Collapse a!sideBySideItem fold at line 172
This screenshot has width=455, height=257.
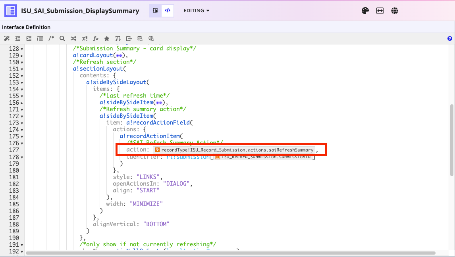(22, 117)
